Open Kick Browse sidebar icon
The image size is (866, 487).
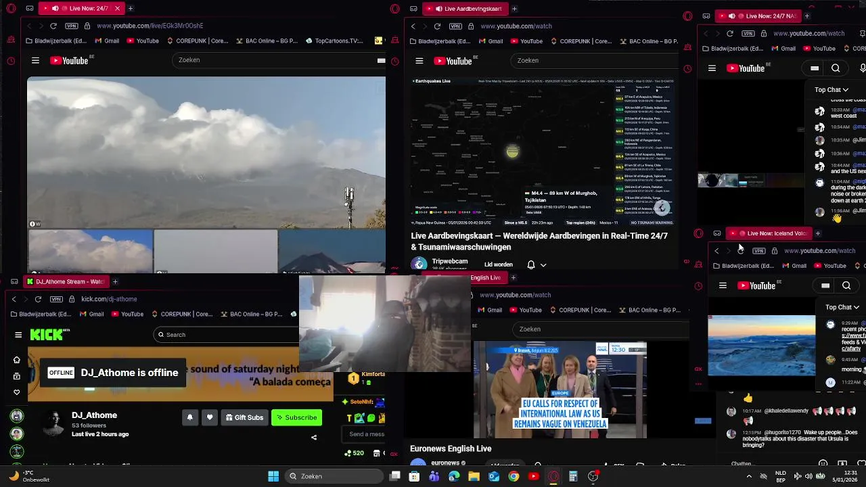(x=17, y=376)
